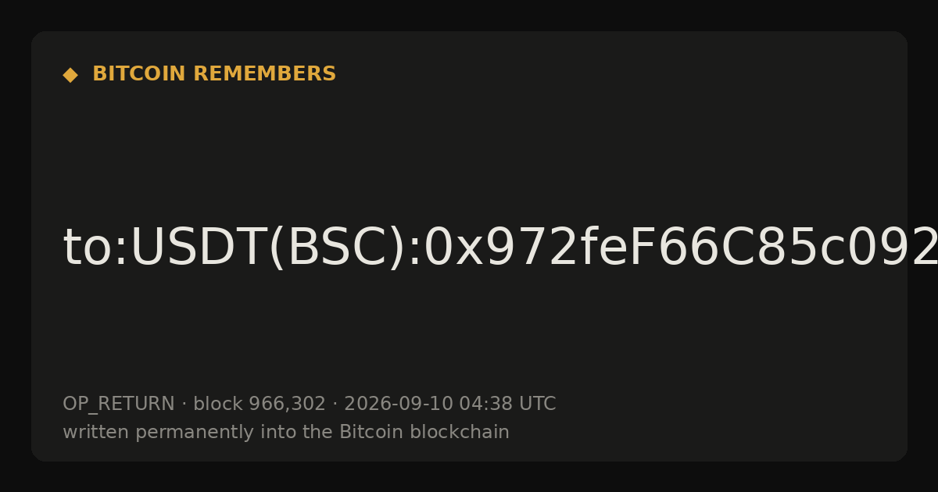The image size is (938, 492).
Task: Click the dot separator before the date
Action: (335, 405)
